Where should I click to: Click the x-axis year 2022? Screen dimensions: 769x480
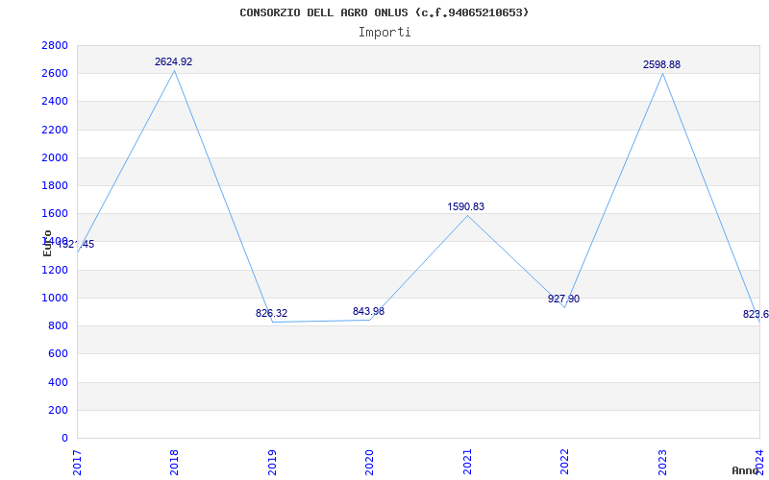(x=564, y=462)
